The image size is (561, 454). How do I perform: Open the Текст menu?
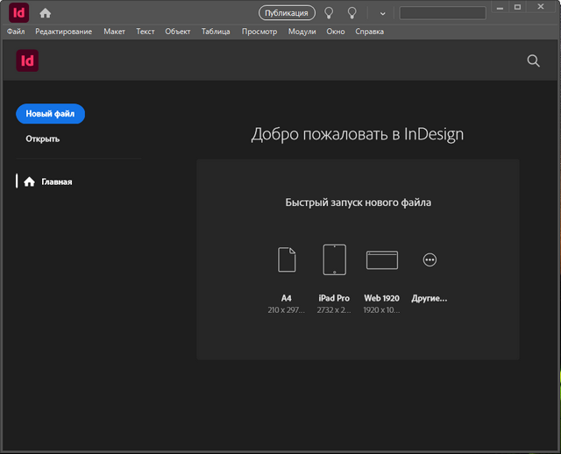(x=146, y=32)
